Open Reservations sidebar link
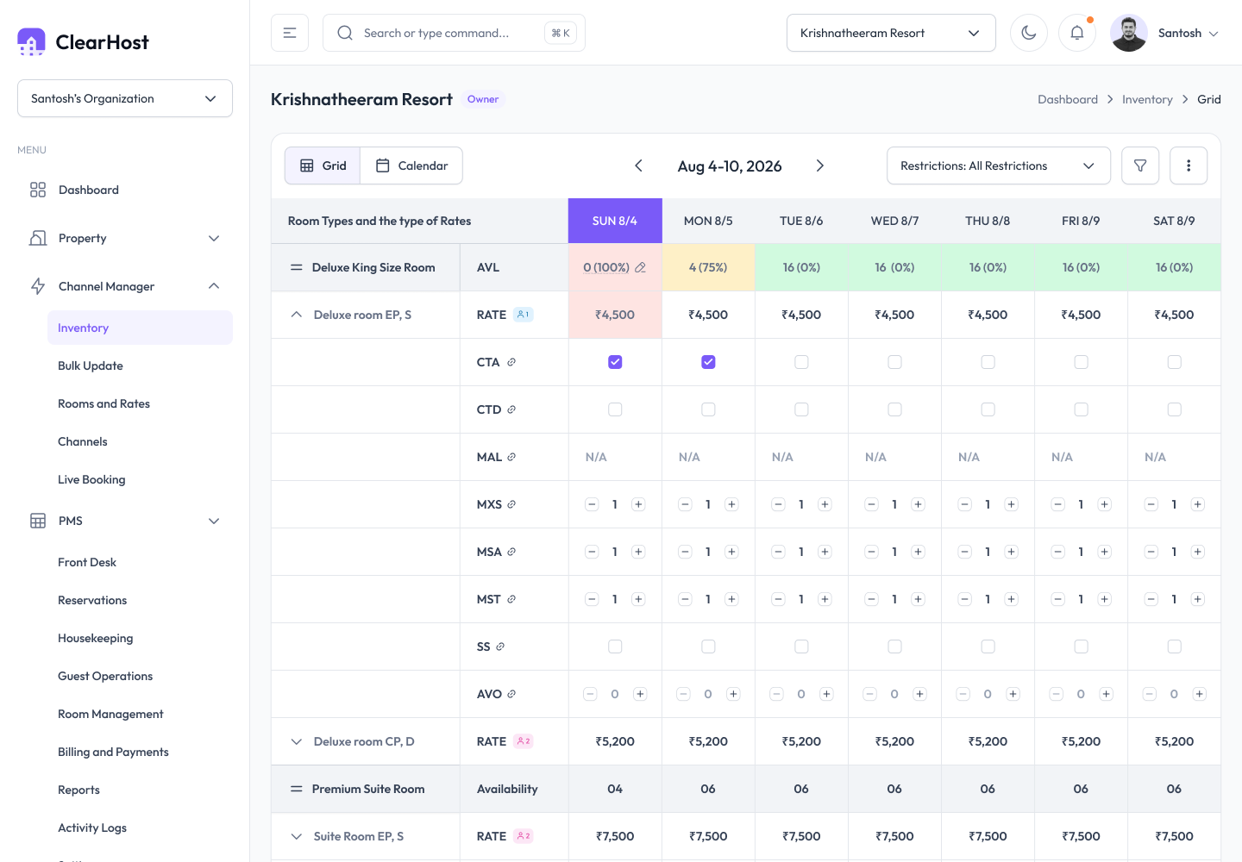The height and width of the screenshot is (862, 1242). (x=92, y=600)
